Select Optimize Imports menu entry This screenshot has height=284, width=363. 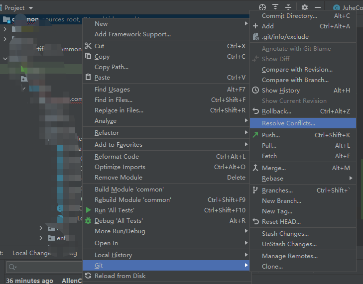(166, 167)
